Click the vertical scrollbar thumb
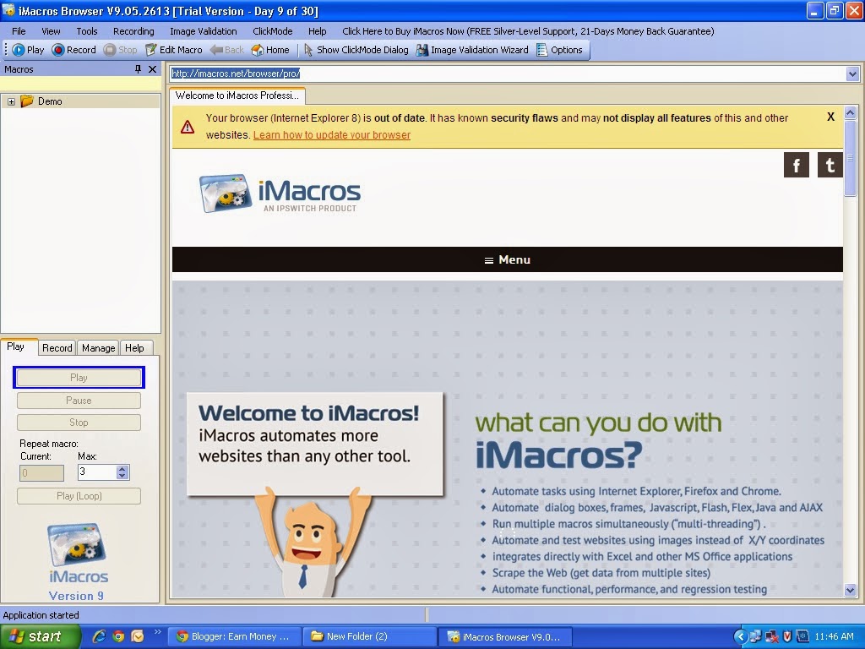This screenshot has height=649, width=865. coord(850,157)
